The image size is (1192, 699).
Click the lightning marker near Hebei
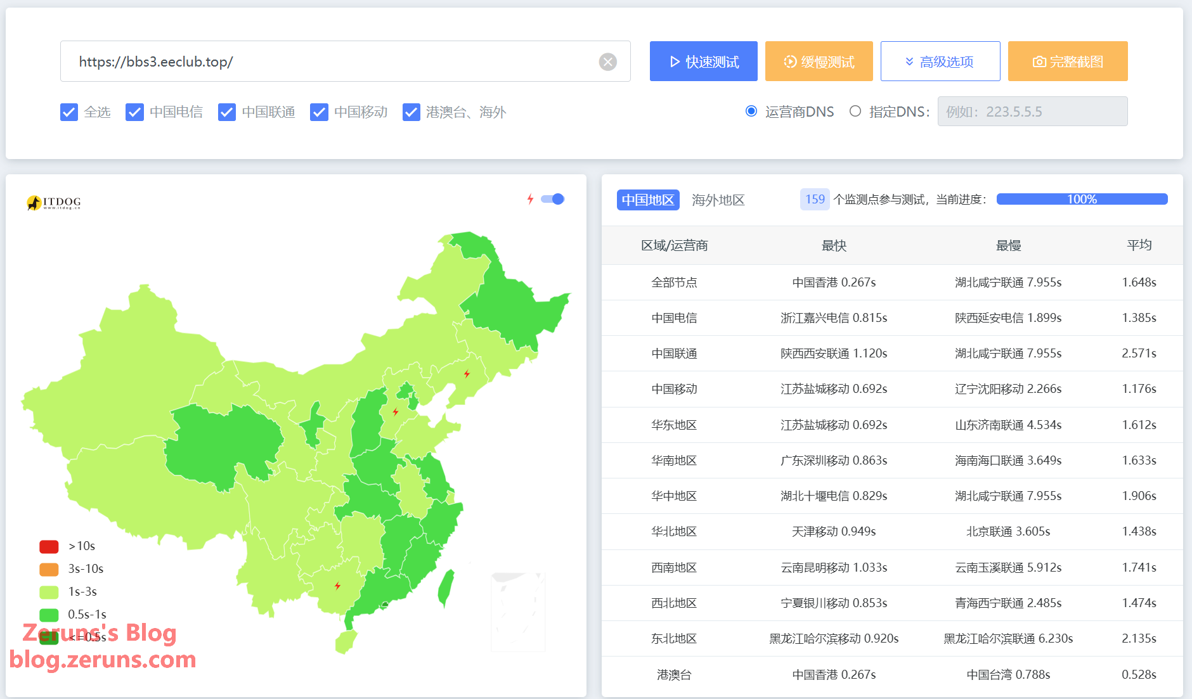point(396,412)
